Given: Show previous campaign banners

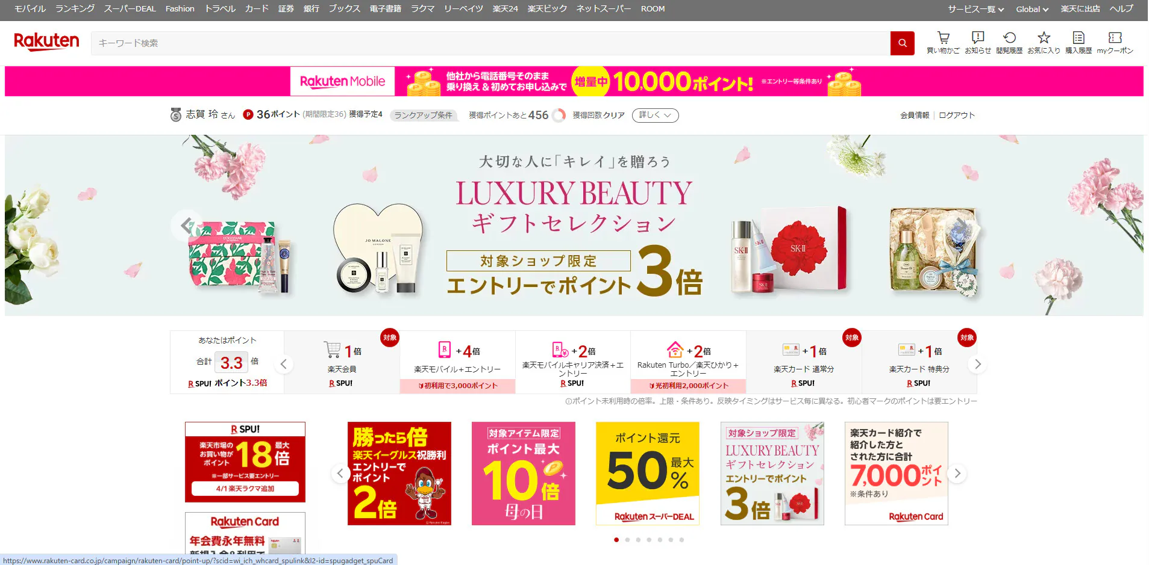Looking at the screenshot, I should [x=340, y=474].
